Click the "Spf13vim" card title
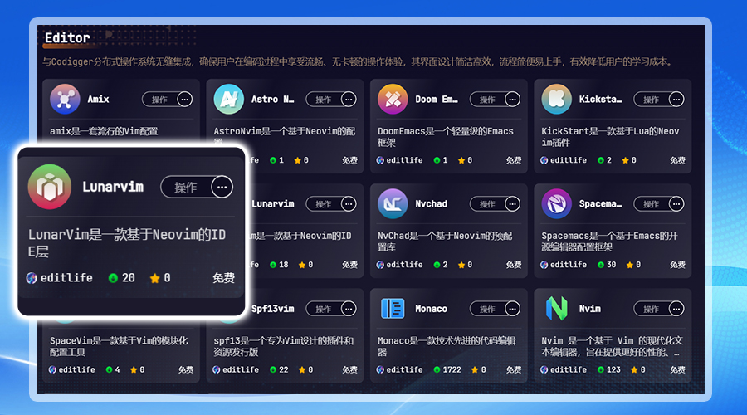The image size is (747, 415). click(x=272, y=309)
